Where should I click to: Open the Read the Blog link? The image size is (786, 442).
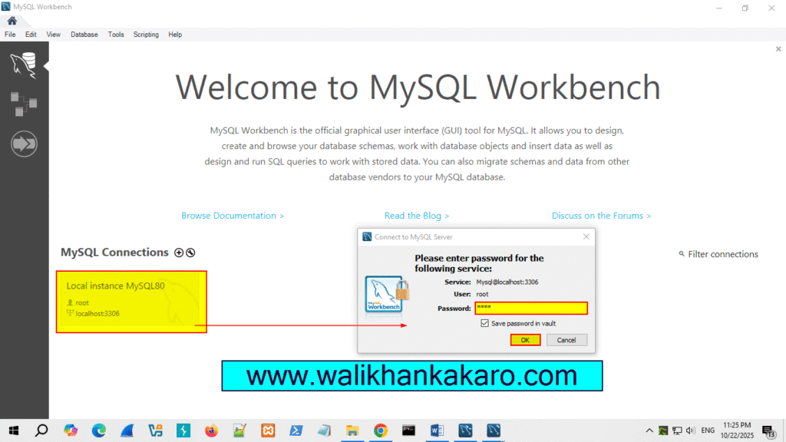tap(417, 216)
